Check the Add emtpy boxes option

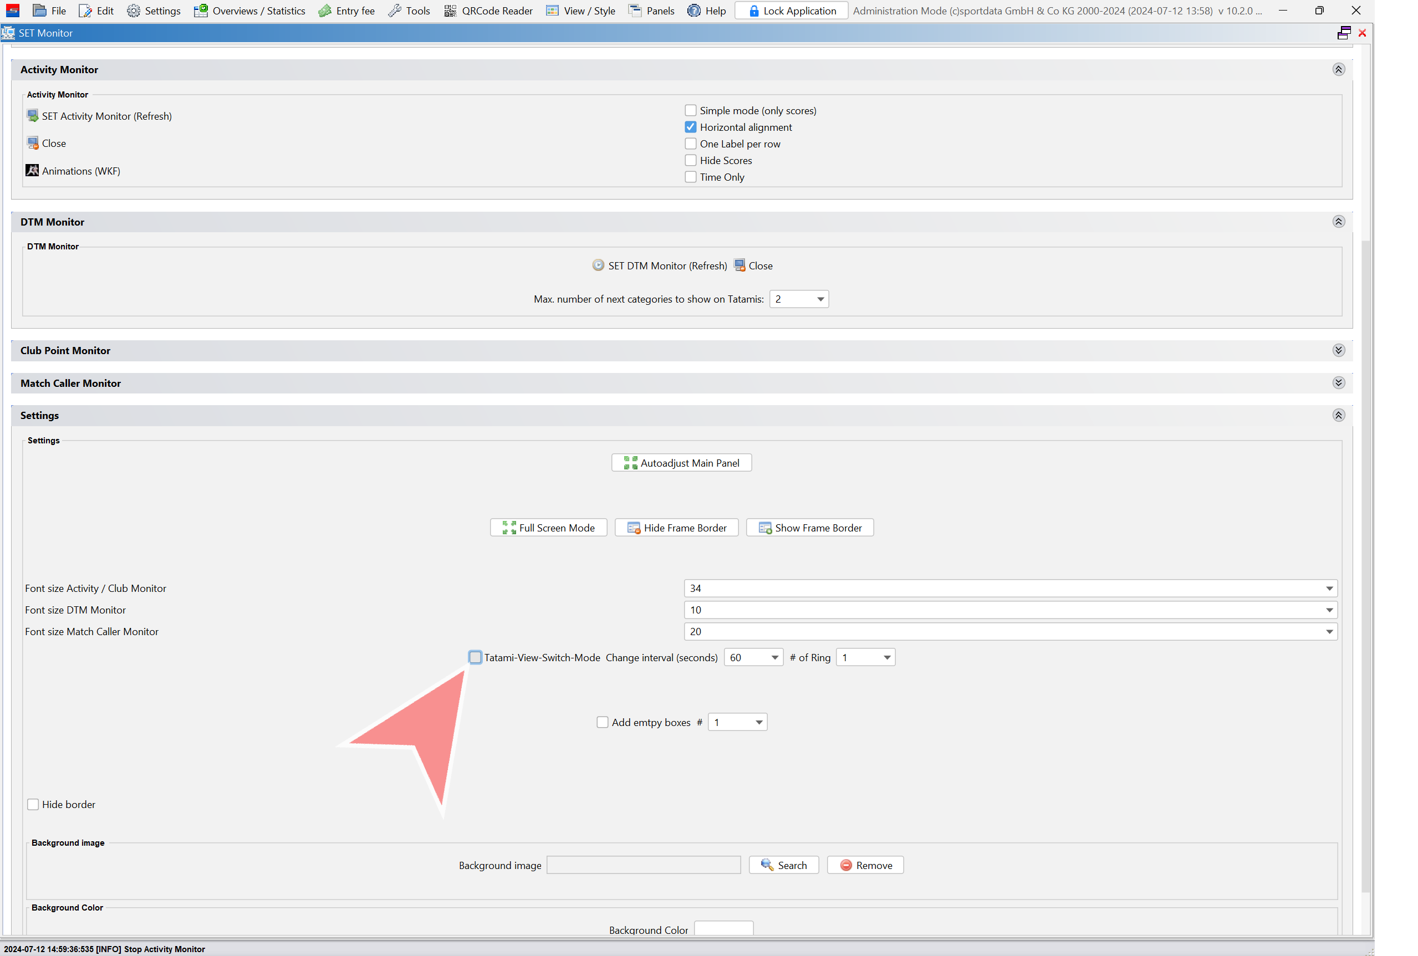coord(603,722)
